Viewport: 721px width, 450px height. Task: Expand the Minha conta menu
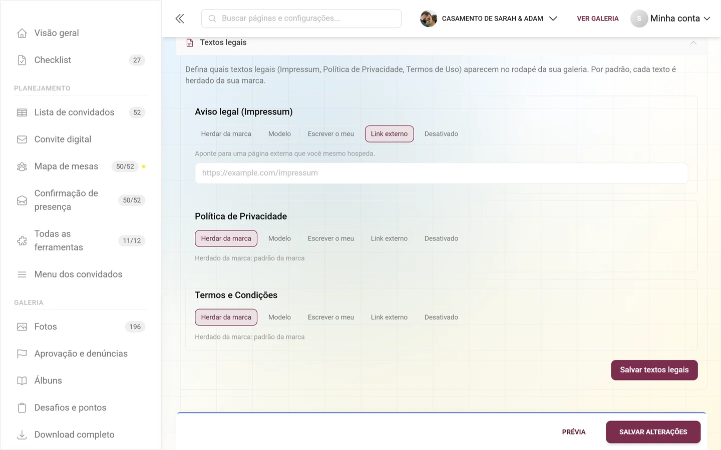[670, 18]
